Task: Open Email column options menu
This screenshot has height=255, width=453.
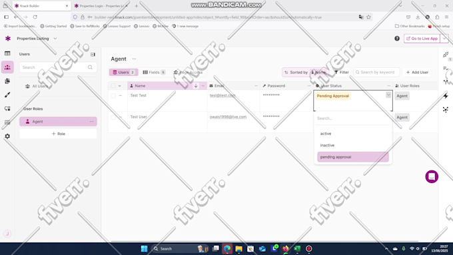Action: (256, 86)
